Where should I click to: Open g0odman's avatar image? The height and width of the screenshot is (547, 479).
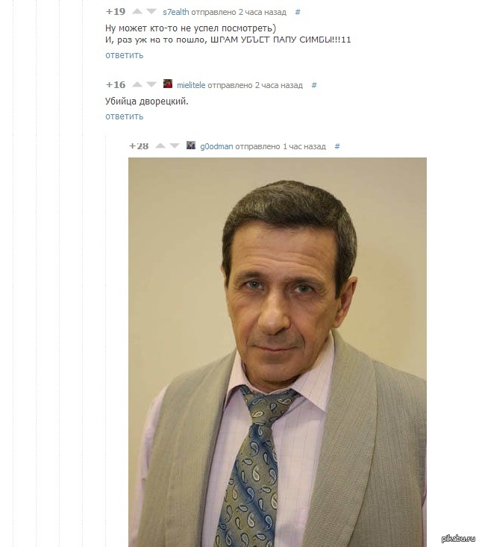[191, 145]
